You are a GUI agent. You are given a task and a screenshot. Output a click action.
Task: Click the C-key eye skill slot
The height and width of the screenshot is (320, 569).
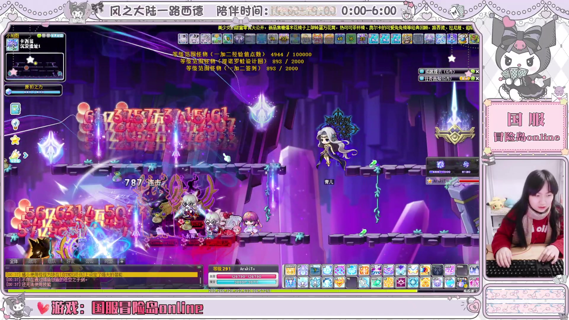[400, 282]
